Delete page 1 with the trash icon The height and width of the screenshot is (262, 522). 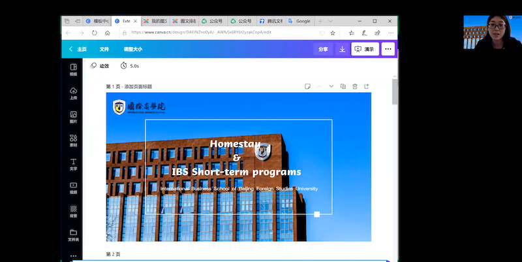coord(354,86)
